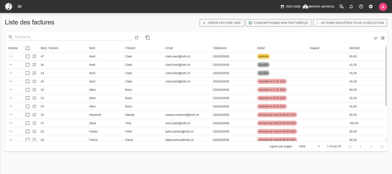Click the 180,00 amount cell
The height and width of the screenshot is (174, 392).
[x=354, y=123]
